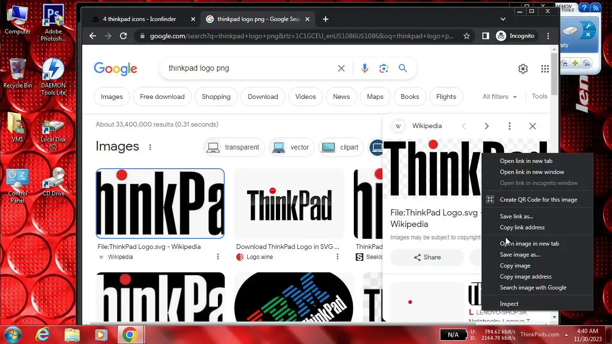Select the News filter chip

tap(341, 97)
